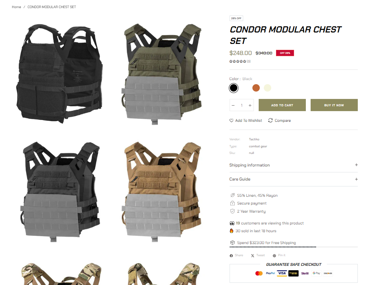
Task: Select the orange-brown color swatch
Action: (256, 88)
